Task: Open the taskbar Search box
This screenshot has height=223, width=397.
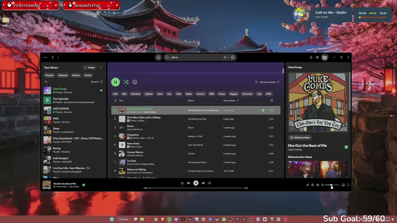Action: [124, 219]
